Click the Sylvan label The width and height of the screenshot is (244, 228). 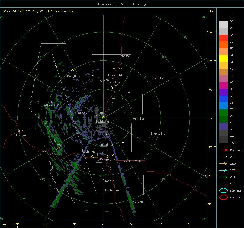click(104, 80)
